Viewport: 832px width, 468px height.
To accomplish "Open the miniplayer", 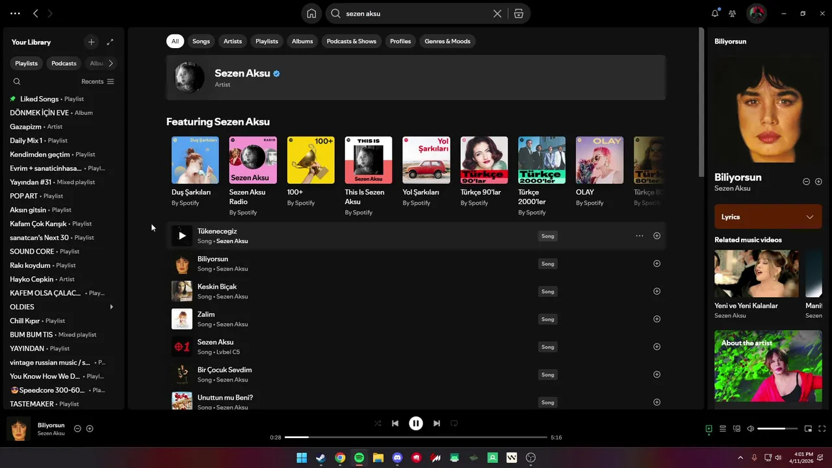I will click(x=808, y=428).
